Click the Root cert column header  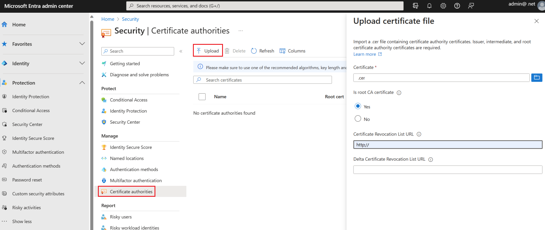(334, 97)
